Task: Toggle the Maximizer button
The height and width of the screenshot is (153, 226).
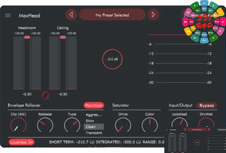Action: click(94, 105)
